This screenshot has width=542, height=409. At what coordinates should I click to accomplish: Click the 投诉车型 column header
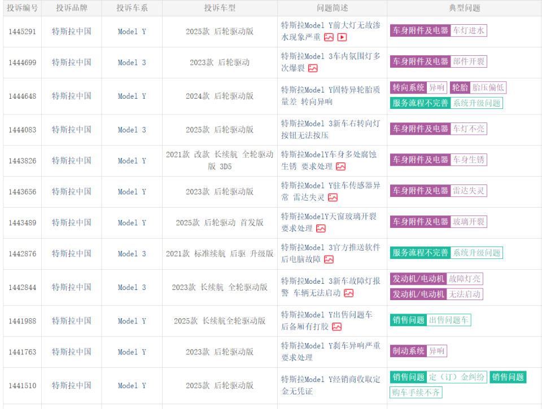[x=220, y=8]
